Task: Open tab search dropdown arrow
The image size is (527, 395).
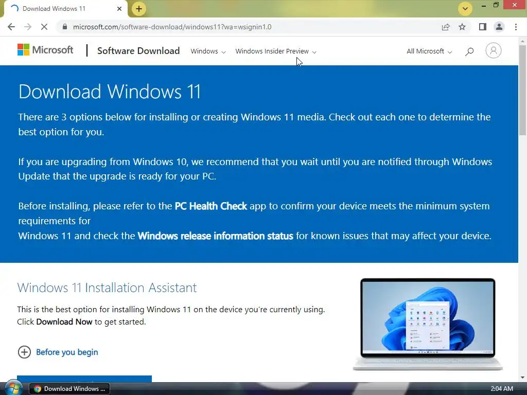Action: (x=465, y=9)
